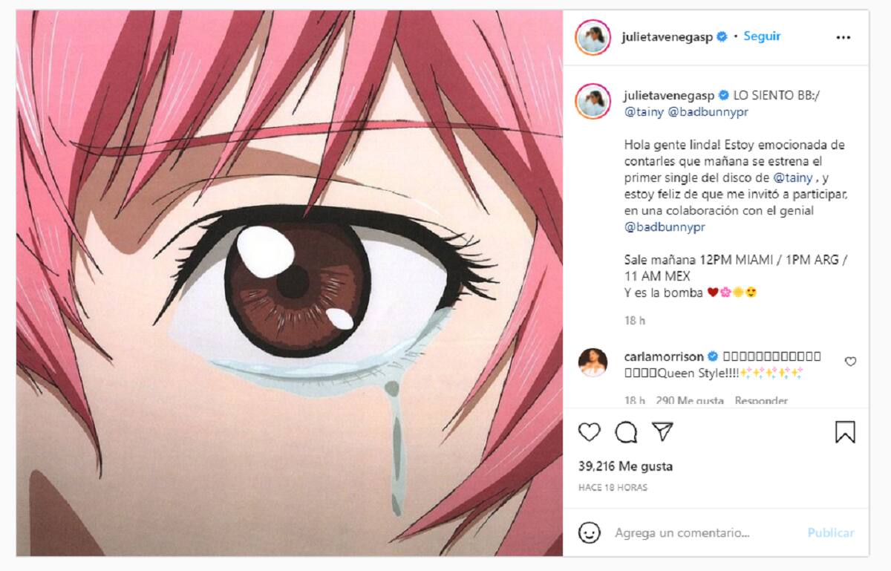Open the comment bubble icon
This screenshot has height=571, width=891.
626,431
